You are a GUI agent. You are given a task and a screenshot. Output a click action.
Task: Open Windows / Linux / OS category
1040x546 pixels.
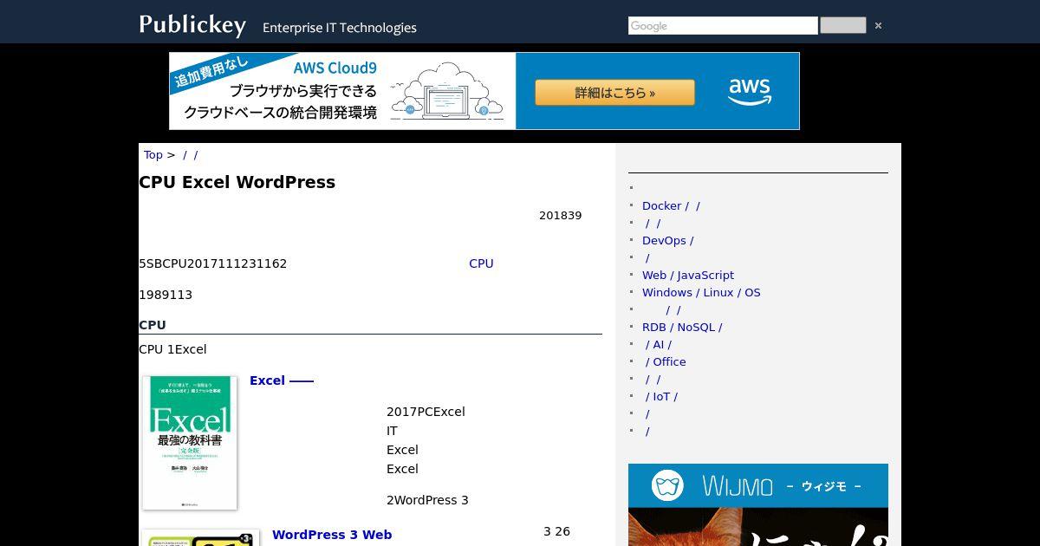[701, 293]
